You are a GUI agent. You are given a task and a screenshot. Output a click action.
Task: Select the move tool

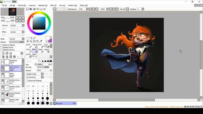pos(28,41)
